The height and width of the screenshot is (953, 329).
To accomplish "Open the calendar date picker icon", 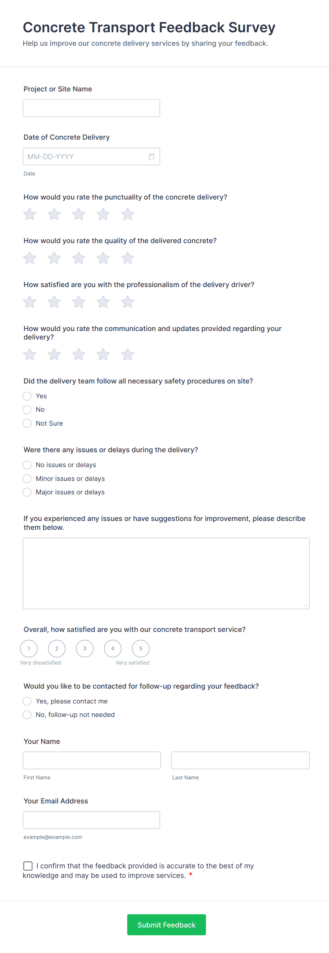I will click(151, 156).
